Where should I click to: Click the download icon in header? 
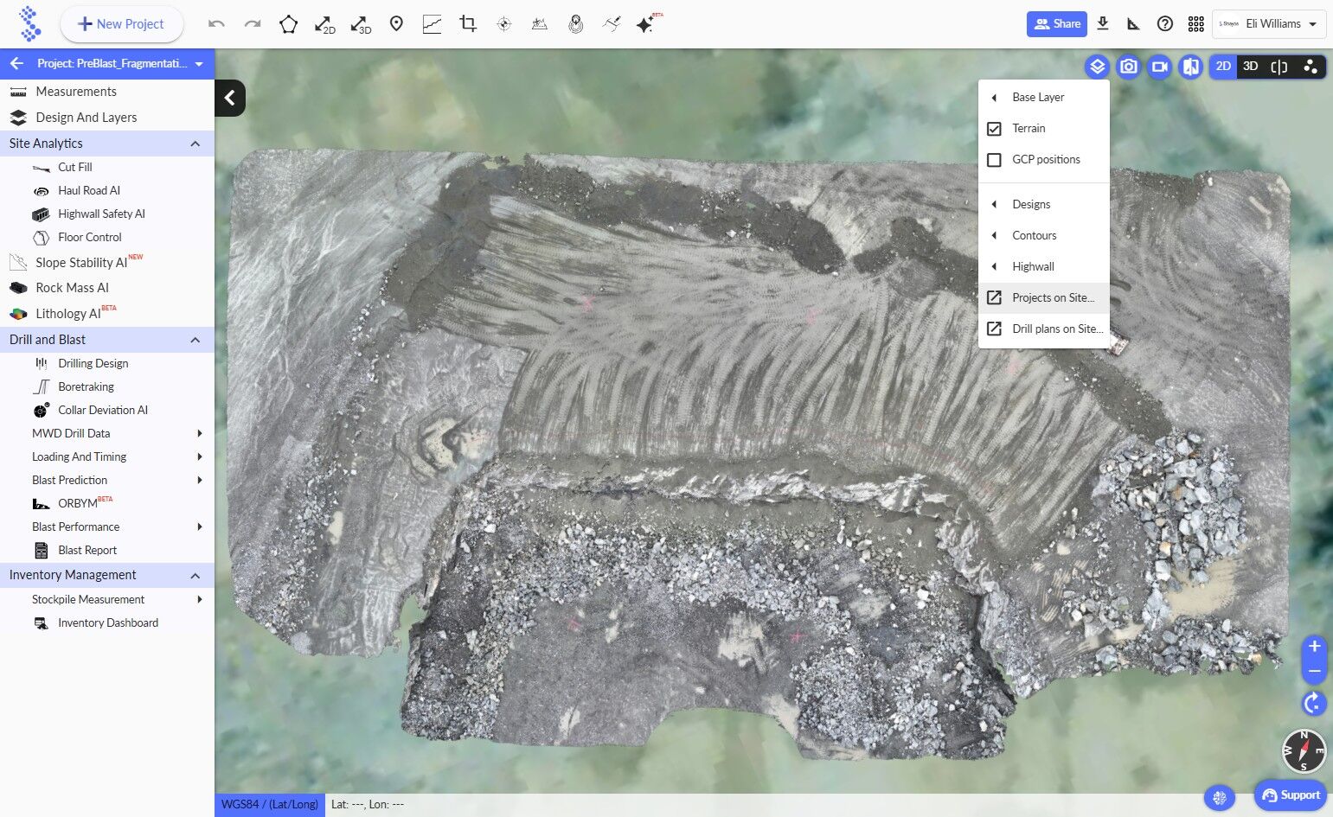1103,24
